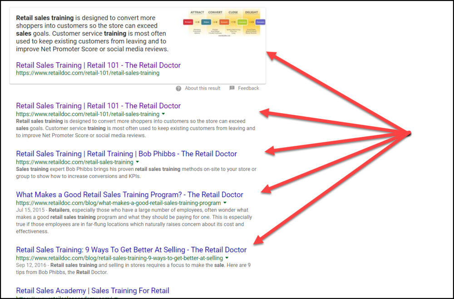
Task: Open the About this result link
Action: [202, 88]
